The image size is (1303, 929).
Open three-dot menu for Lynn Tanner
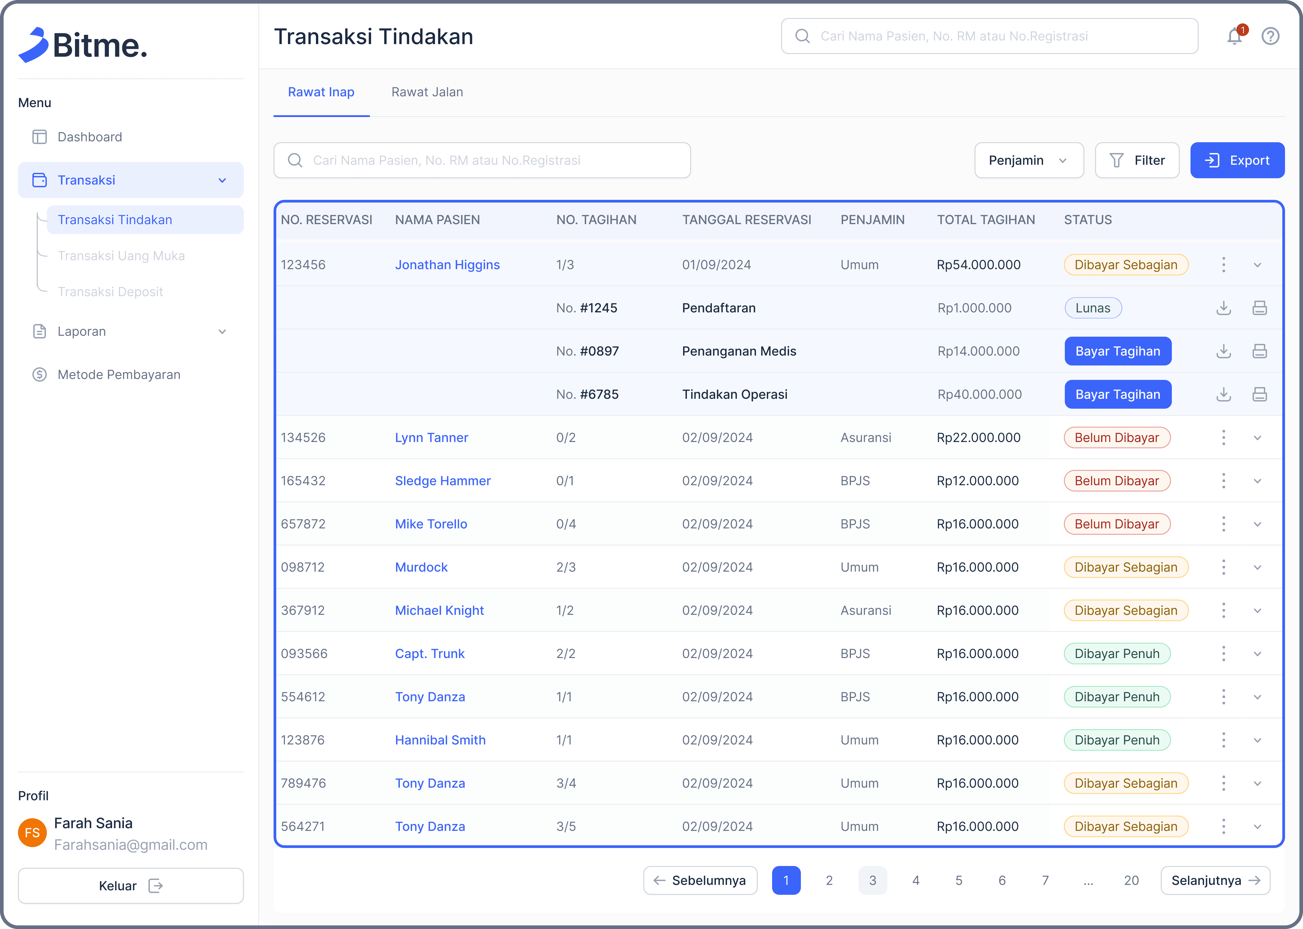tap(1223, 437)
